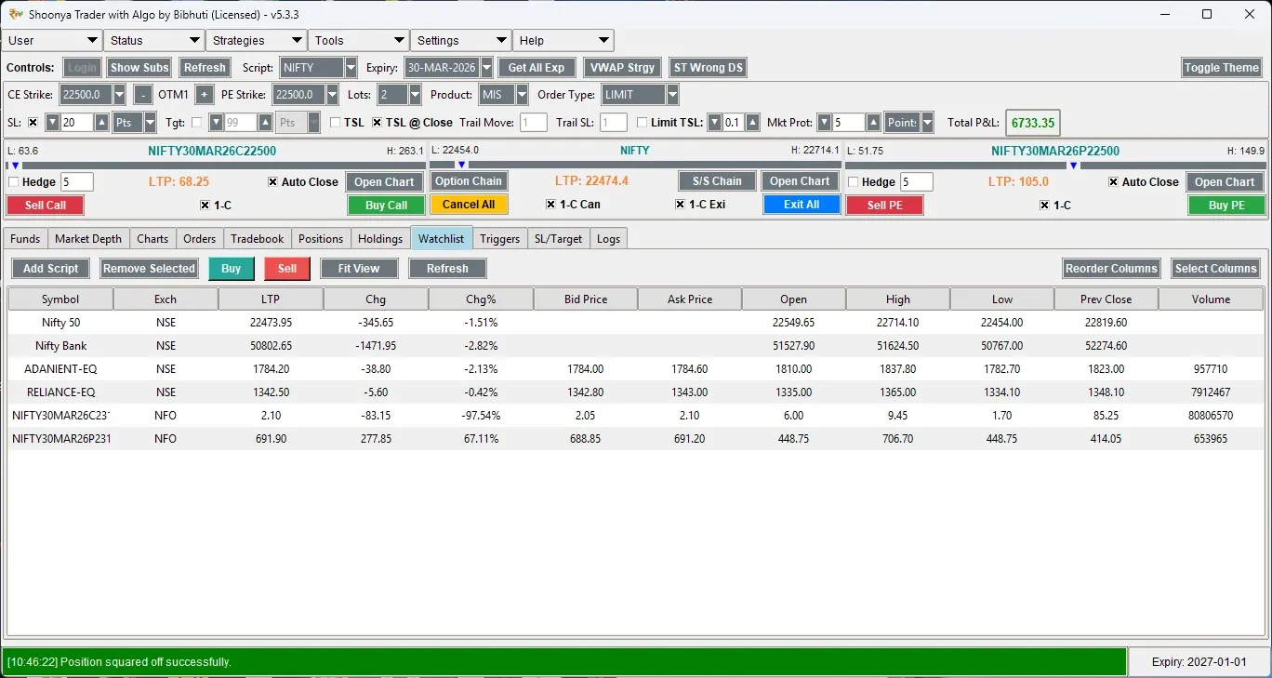Open the User menu
Image resolution: width=1272 pixels, height=678 pixels.
pyautogui.click(x=52, y=41)
